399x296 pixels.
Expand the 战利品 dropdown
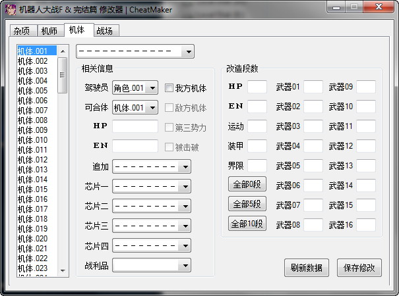[185, 266]
